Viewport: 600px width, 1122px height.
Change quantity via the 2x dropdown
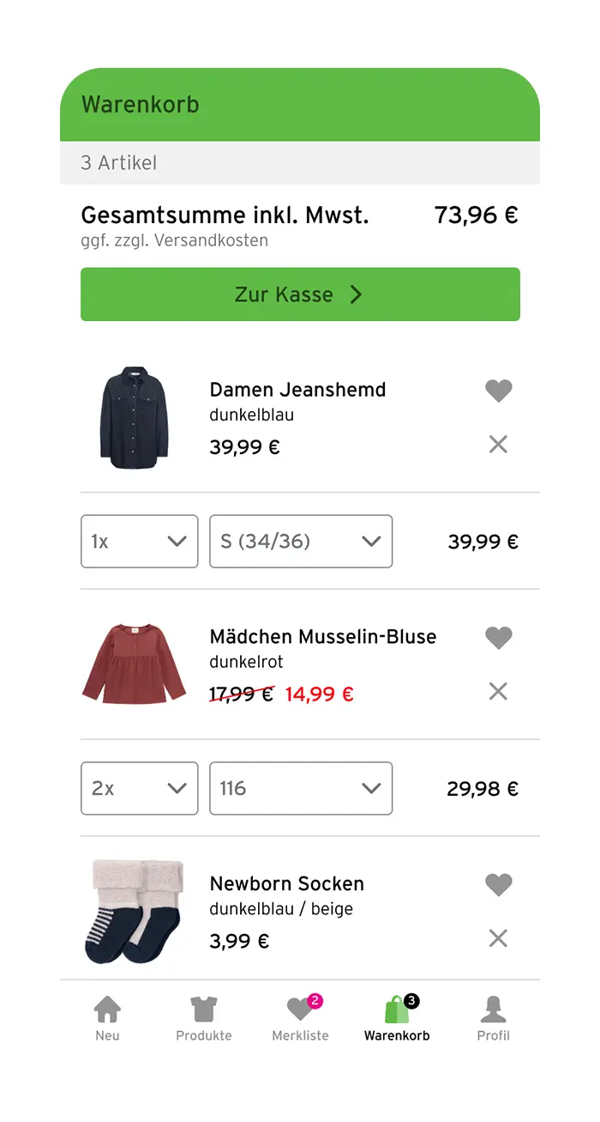click(139, 788)
